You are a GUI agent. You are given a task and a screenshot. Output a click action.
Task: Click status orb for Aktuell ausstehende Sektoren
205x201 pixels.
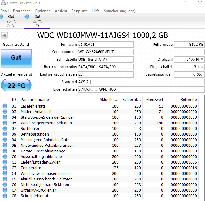click(5, 179)
